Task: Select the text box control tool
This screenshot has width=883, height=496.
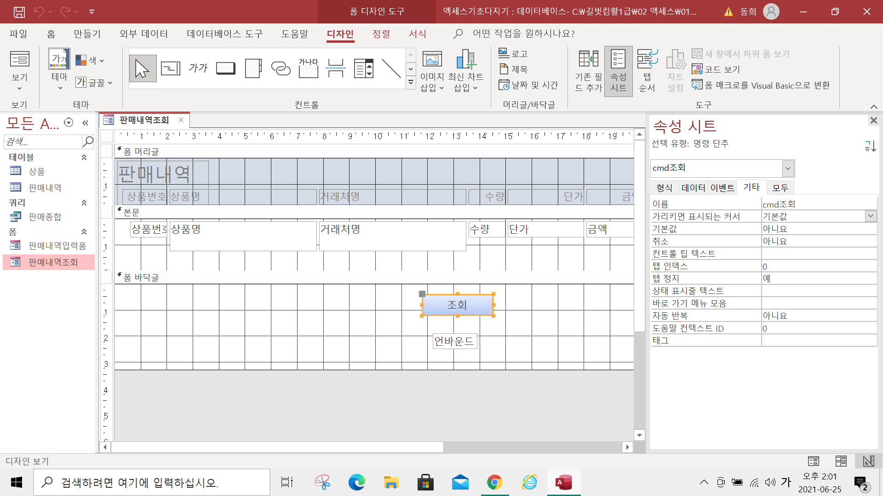Action: (x=171, y=69)
